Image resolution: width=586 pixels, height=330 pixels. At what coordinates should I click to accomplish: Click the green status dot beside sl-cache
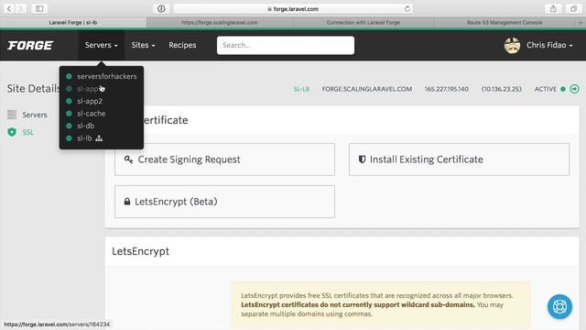click(x=69, y=114)
